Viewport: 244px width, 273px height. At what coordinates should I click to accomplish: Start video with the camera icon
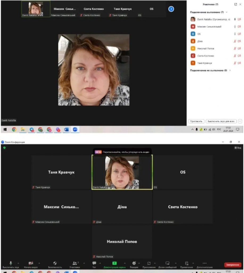coord(31,263)
